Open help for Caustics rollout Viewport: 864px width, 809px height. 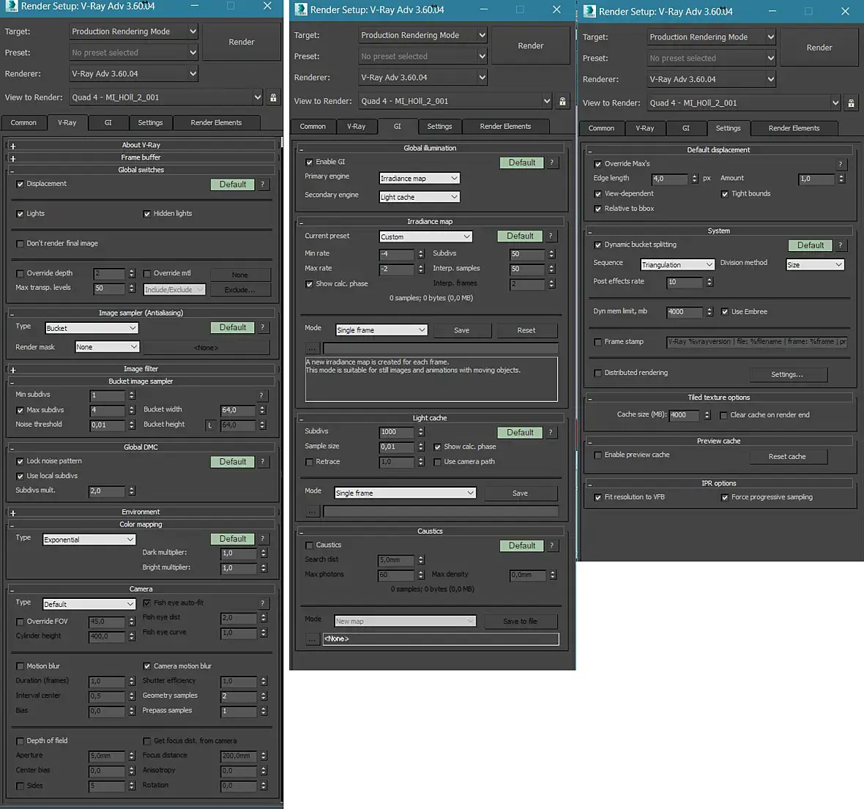pos(551,545)
